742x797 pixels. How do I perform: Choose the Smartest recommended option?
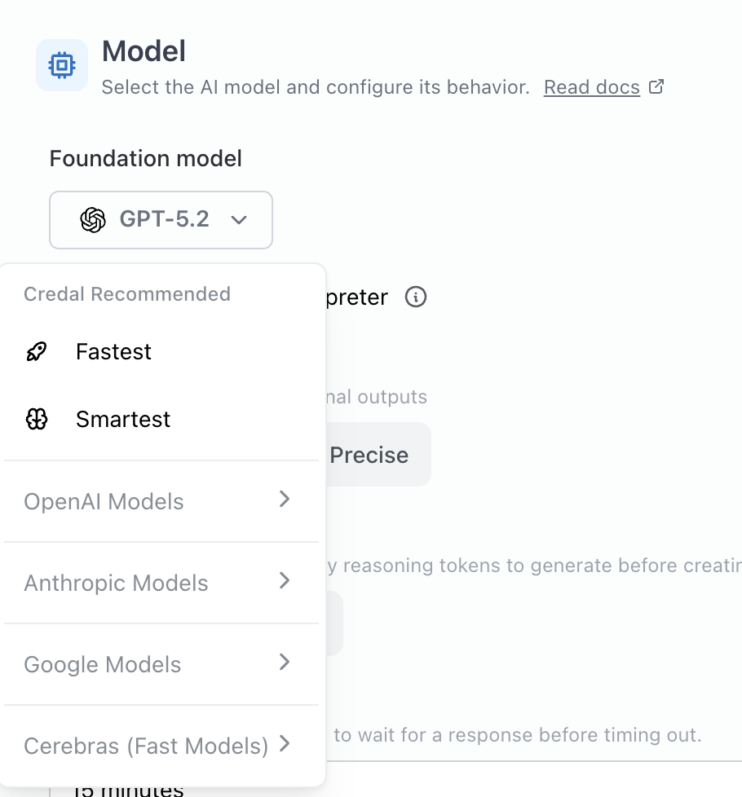(x=123, y=420)
